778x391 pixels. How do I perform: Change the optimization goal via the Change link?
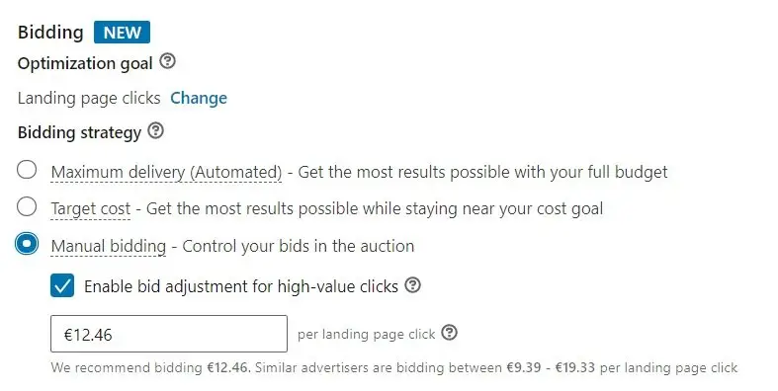pyautogui.click(x=199, y=98)
